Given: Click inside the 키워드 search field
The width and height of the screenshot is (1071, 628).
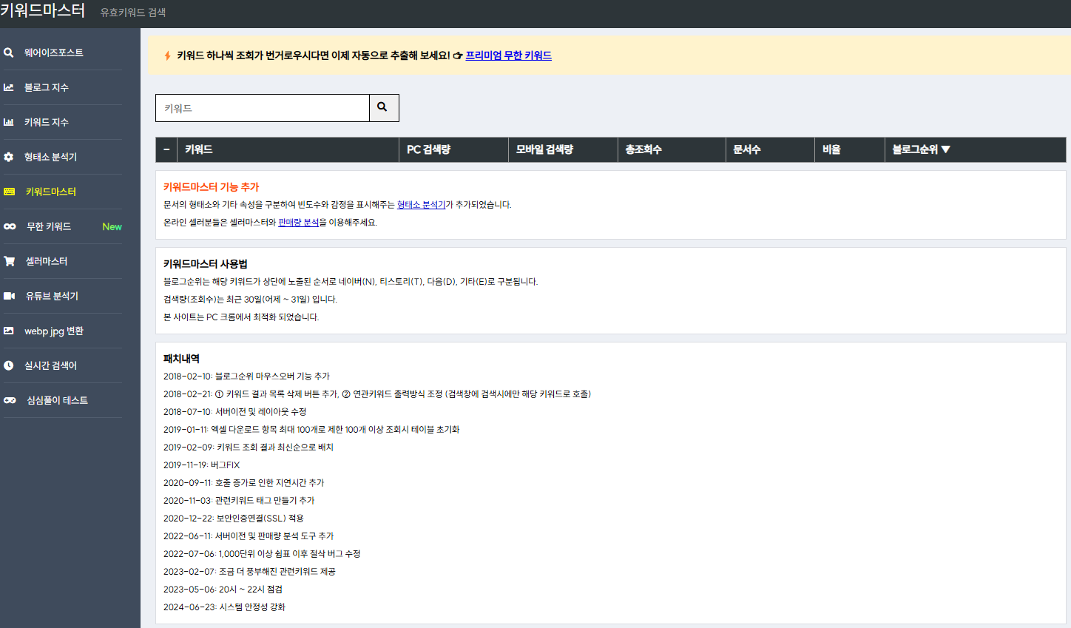Looking at the screenshot, I should 262,108.
